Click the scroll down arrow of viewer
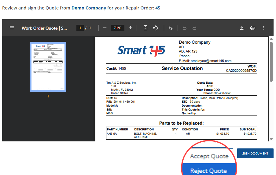Image resolution: width=276 pixels, height=175 pixels. coord(271,139)
